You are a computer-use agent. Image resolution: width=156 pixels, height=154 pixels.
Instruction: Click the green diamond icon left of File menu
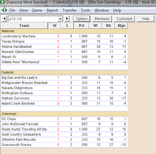click(x=4, y=10)
